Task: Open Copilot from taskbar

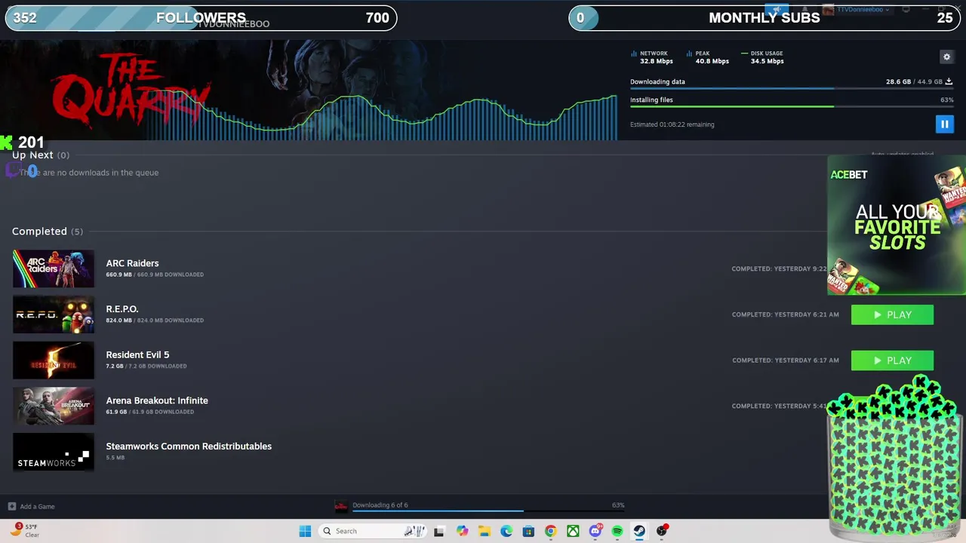Action: pos(462,531)
